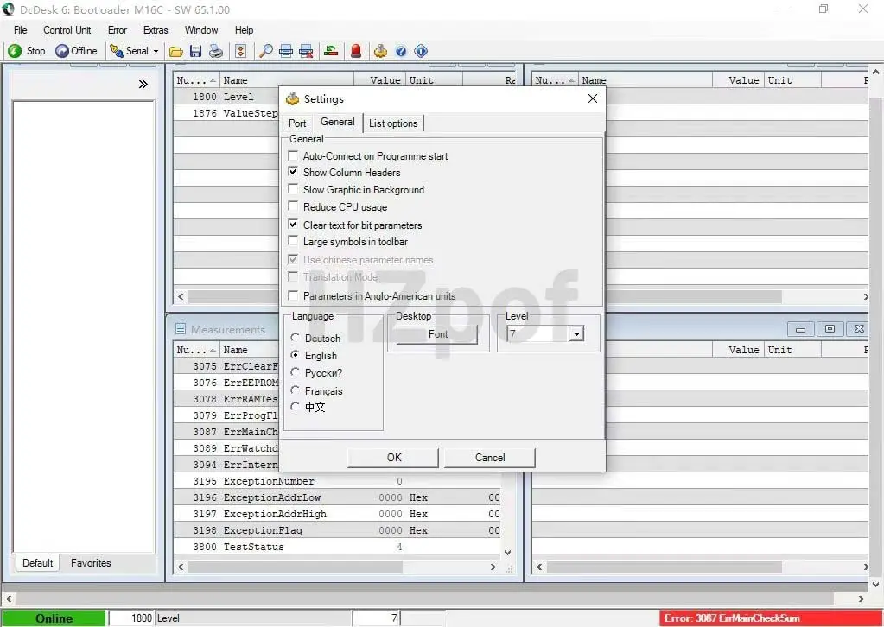Select English language radio button

click(x=295, y=355)
